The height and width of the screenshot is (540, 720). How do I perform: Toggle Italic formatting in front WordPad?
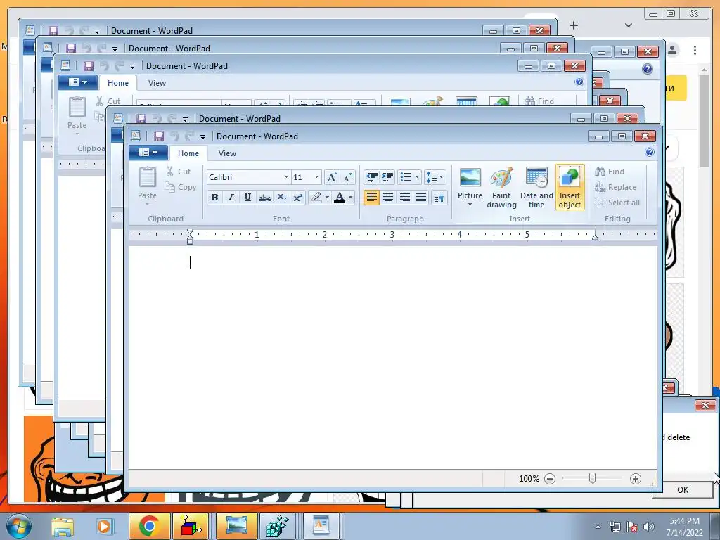click(231, 198)
